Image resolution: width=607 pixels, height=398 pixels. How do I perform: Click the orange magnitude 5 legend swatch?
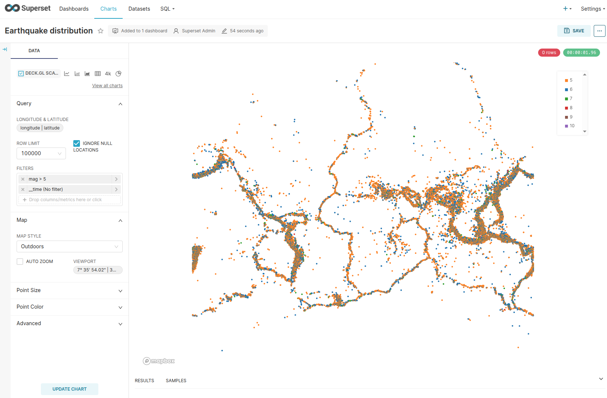click(x=566, y=81)
